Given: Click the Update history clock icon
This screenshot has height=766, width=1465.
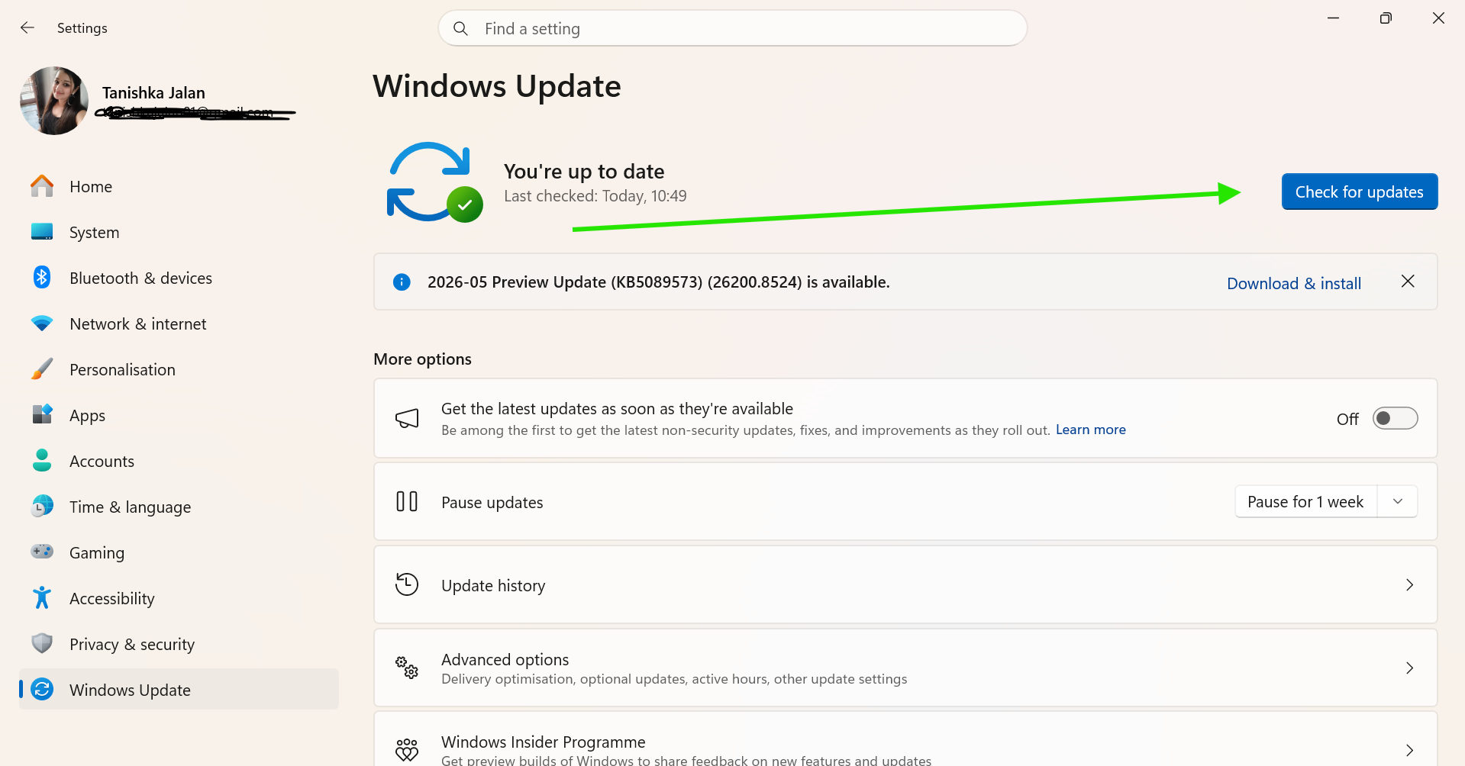Looking at the screenshot, I should pos(407,584).
